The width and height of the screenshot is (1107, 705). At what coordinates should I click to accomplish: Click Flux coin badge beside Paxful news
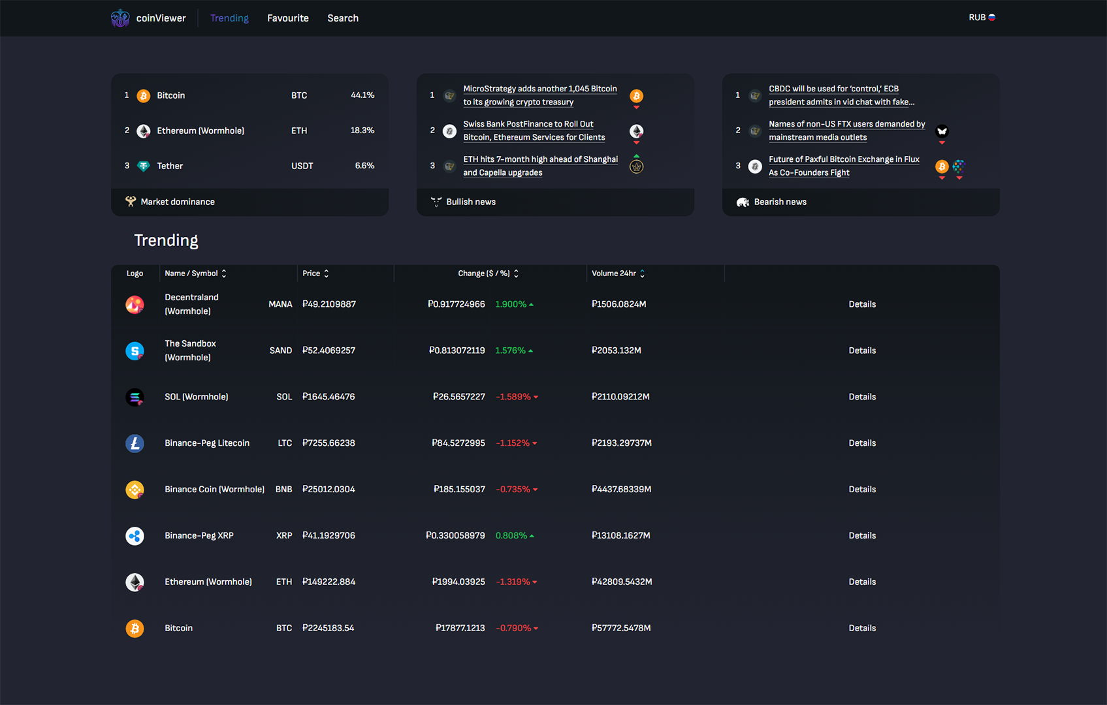click(x=959, y=166)
